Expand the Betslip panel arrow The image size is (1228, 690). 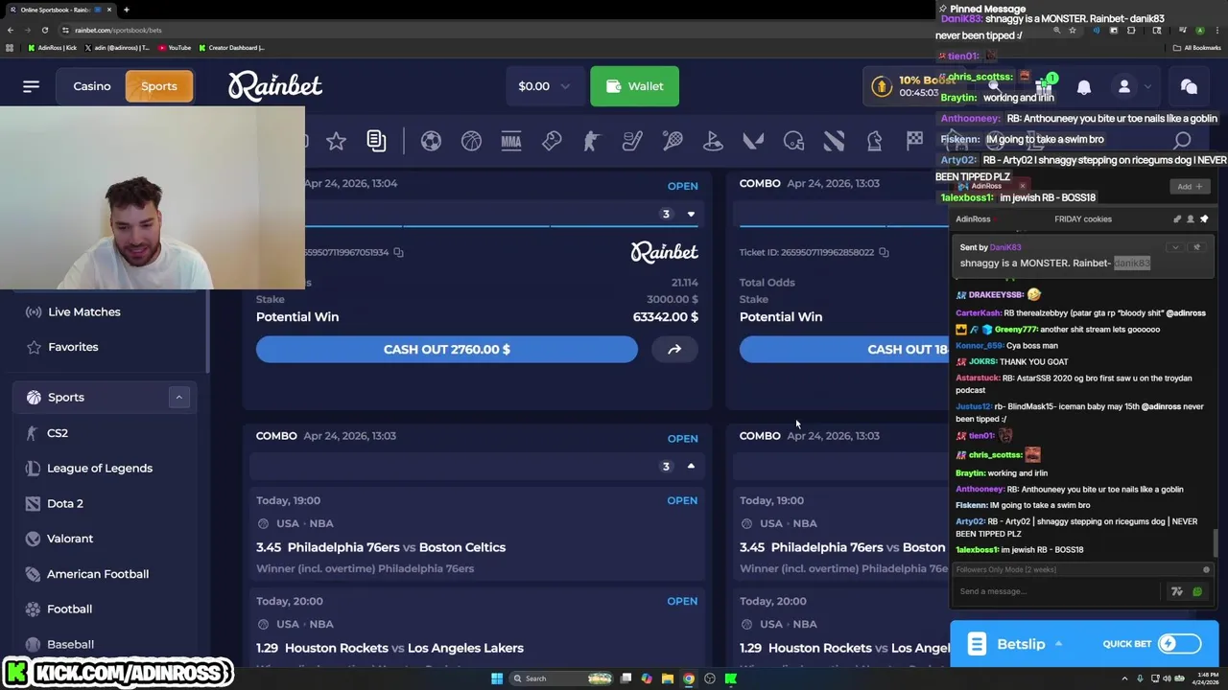click(x=1058, y=644)
